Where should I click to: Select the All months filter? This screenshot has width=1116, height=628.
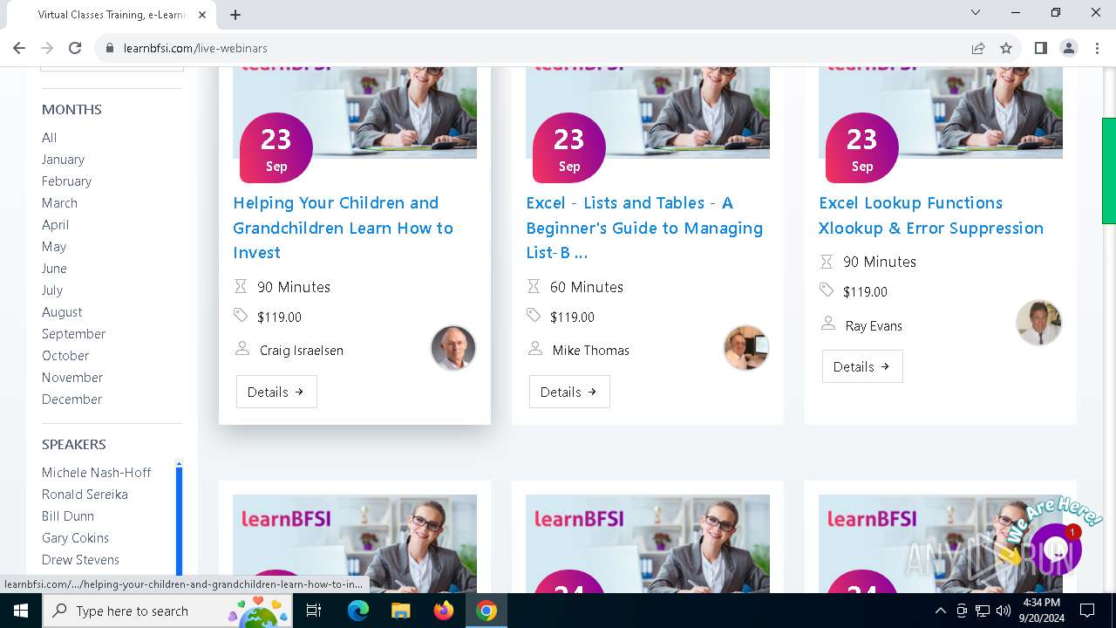pyautogui.click(x=49, y=138)
